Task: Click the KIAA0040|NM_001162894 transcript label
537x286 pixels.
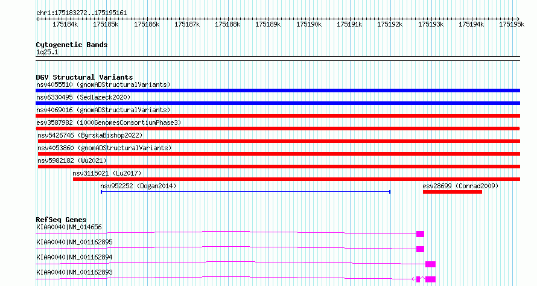Action: (x=74, y=257)
